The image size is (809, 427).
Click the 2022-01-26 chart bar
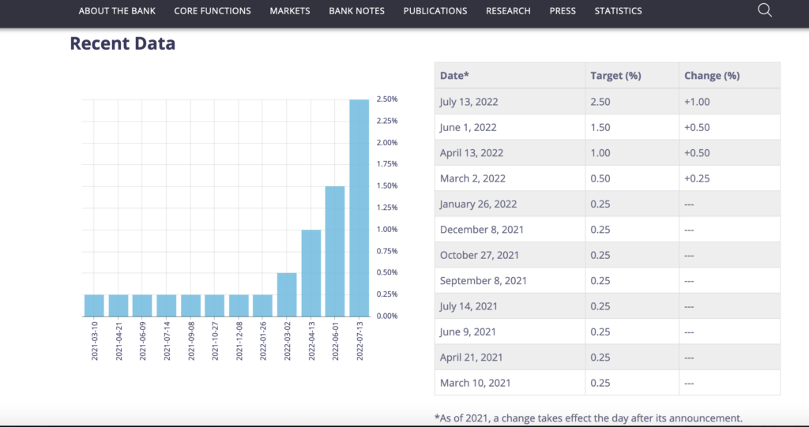262,305
